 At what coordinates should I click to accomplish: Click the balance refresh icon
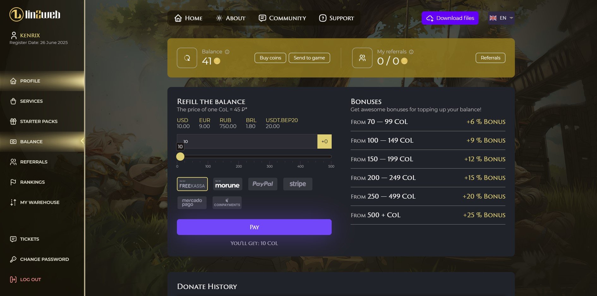(187, 58)
